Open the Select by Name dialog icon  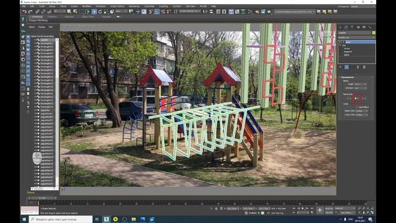75,12
